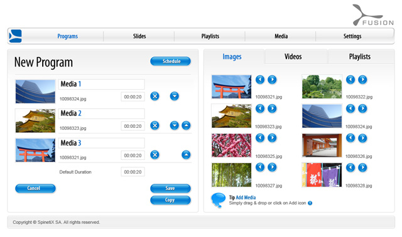Click right arrow icon for 10098327.jpg
The height and width of the screenshot is (237, 402).
coord(272,167)
